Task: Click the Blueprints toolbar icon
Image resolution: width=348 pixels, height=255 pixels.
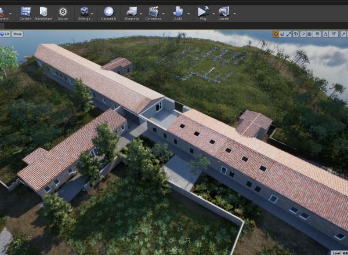Action: coord(132,13)
